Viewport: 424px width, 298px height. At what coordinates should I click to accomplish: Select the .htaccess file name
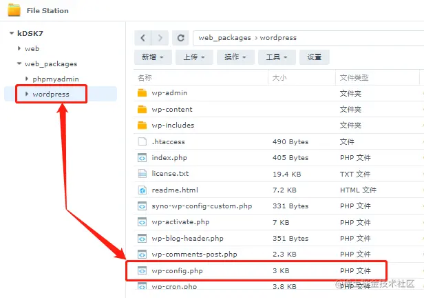(x=168, y=141)
